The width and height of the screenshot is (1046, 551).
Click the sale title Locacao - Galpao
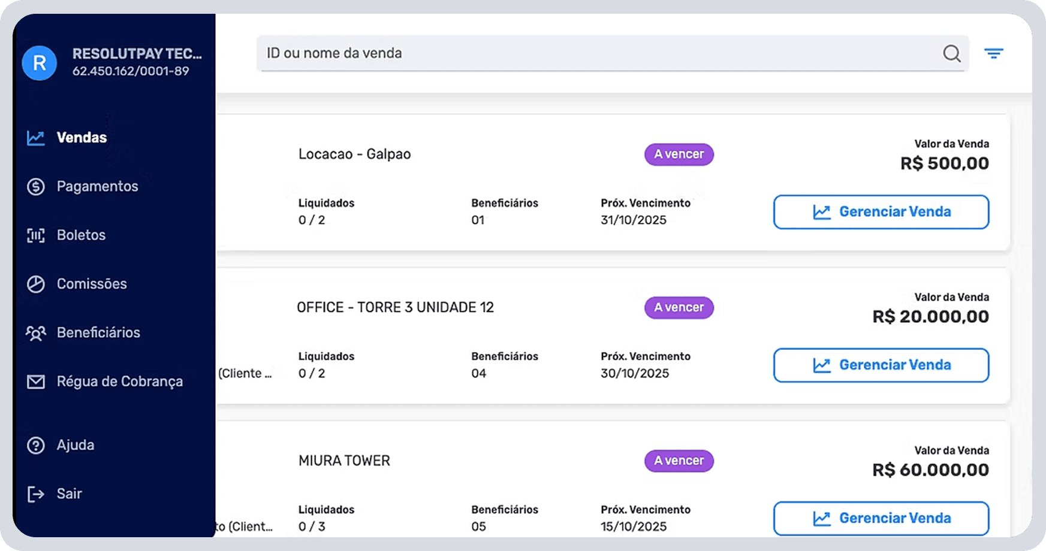354,155
